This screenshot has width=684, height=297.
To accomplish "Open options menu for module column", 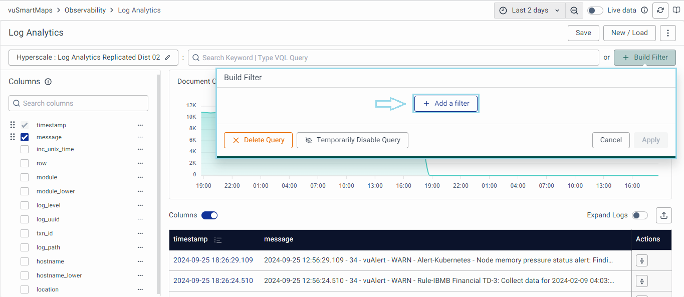I will pyautogui.click(x=140, y=177).
